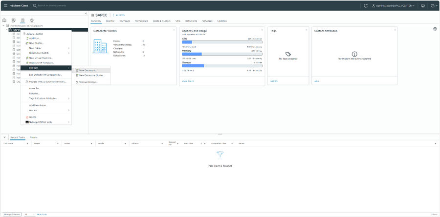Expand NetApp ONTAP tools submenu
Image resolution: width=440 pixels, height=217 pixels.
click(46, 122)
